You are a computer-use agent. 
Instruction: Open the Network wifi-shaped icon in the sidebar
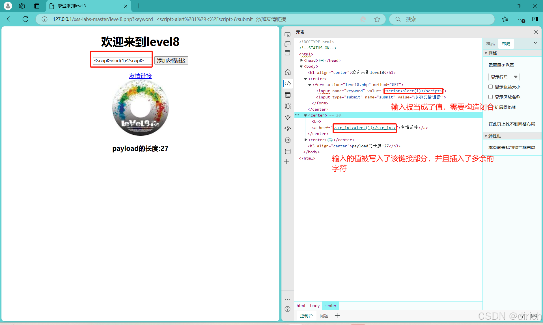[288, 117]
